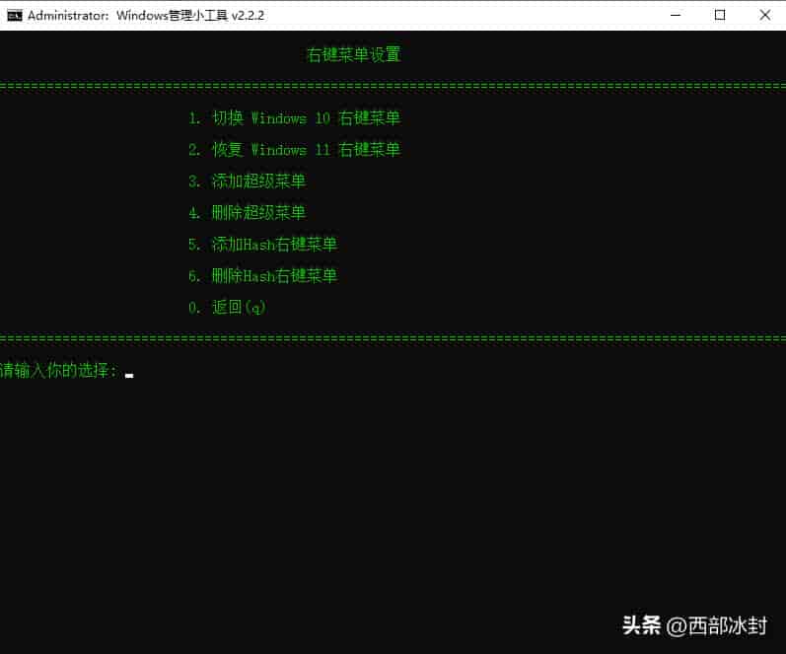This screenshot has width=786, height=654.
Task: Click the option '6. 删除Hash右键菜单'
Action: click(x=262, y=275)
